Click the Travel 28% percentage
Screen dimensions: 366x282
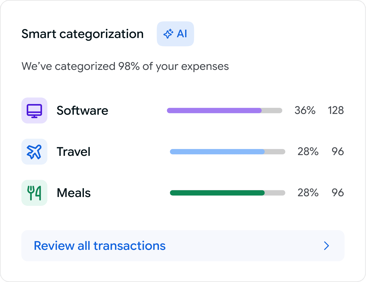308,152
